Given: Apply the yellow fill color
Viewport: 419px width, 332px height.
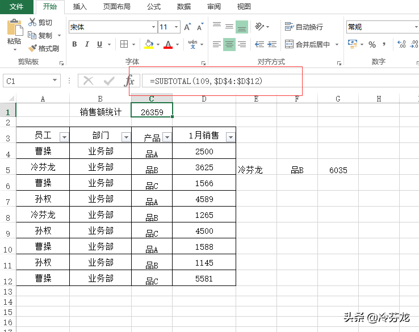Looking at the screenshot, I should pyautogui.click(x=149, y=44).
